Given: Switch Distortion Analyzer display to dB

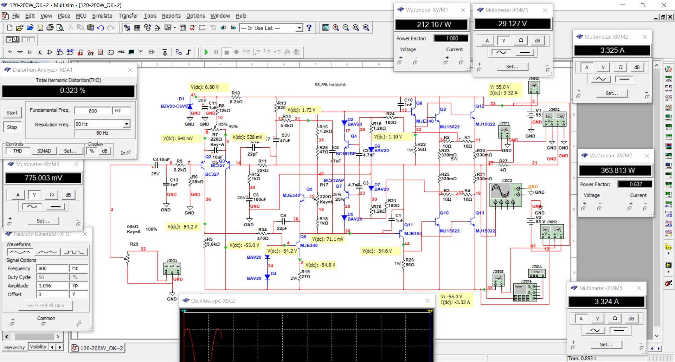Looking at the screenshot, I should pos(105,151).
